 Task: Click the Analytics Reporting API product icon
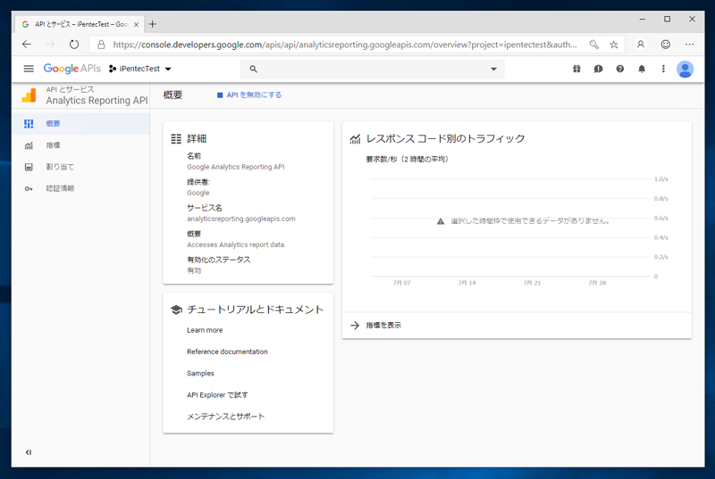29,95
